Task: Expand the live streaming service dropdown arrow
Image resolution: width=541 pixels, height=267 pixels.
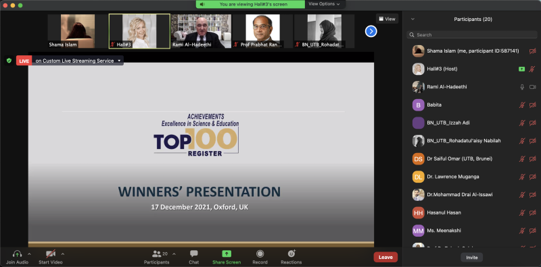Action: click(119, 61)
